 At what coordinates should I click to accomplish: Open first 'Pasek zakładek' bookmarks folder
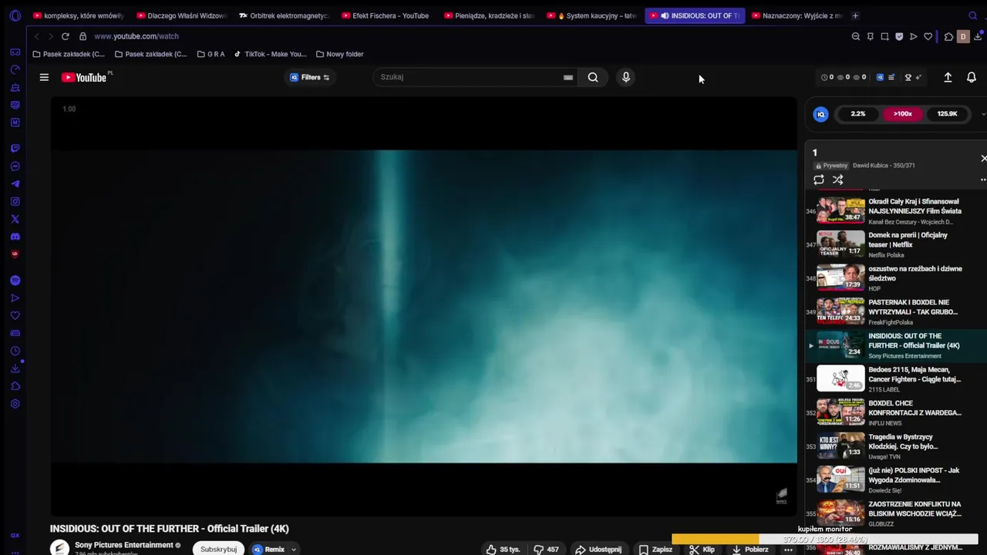[69, 54]
